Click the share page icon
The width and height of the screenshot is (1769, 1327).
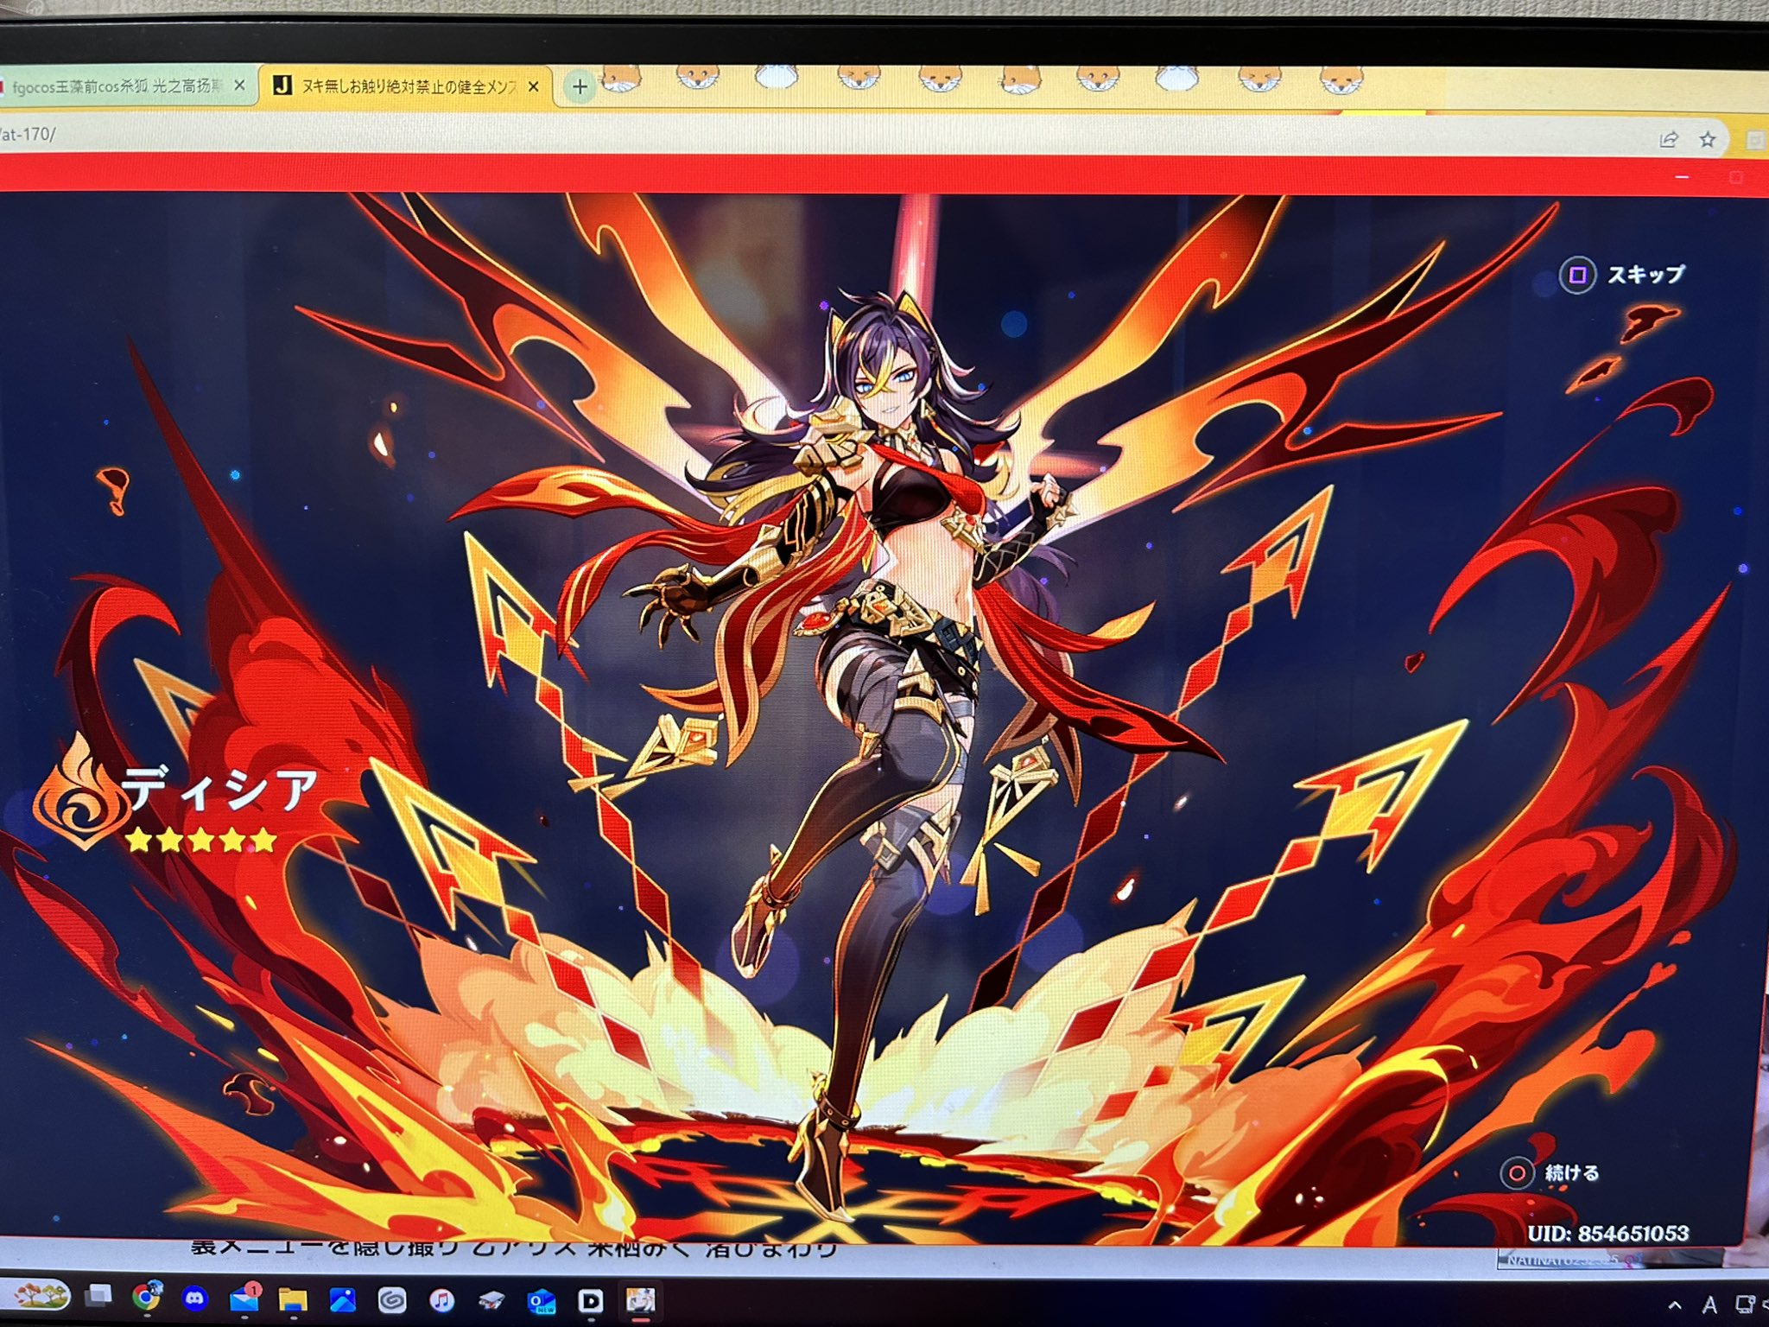point(1668,140)
